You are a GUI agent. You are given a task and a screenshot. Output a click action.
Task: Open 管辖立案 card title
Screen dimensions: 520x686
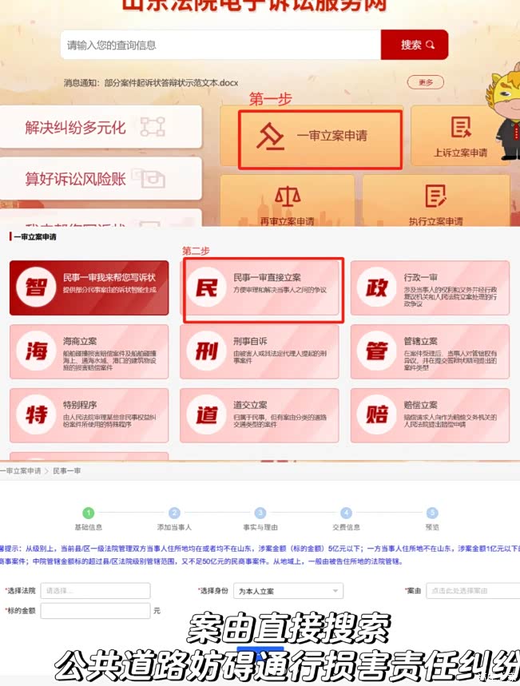(x=420, y=341)
